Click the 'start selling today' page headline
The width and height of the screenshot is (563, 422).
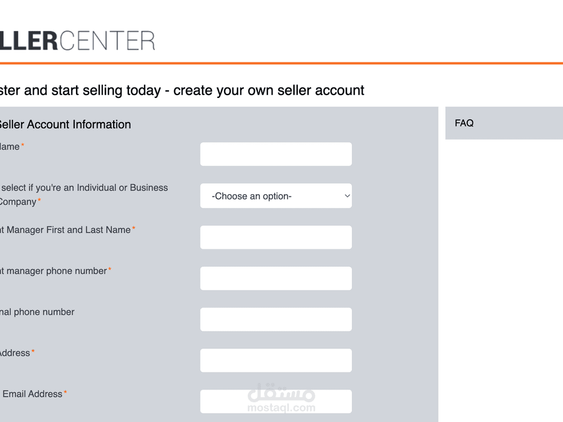point(182,90)
